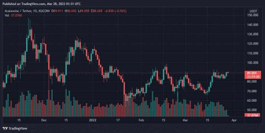The height and width of the screenshot is (133, 265).
Task: Click the low price value L89.059
Action: pos(83,11)
